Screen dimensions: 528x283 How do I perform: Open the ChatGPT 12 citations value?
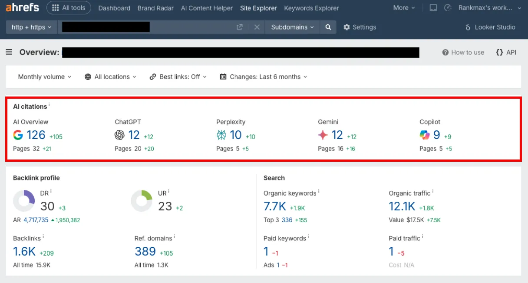(134, 135)
